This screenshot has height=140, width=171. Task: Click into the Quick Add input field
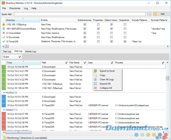pyautogui.click(x=80, y=14)
